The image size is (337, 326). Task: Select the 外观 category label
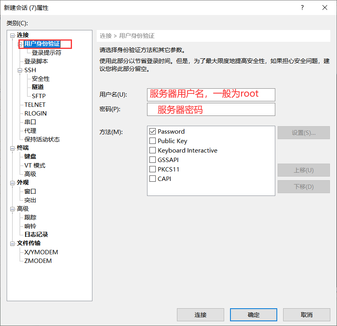(x=23, y=183)
